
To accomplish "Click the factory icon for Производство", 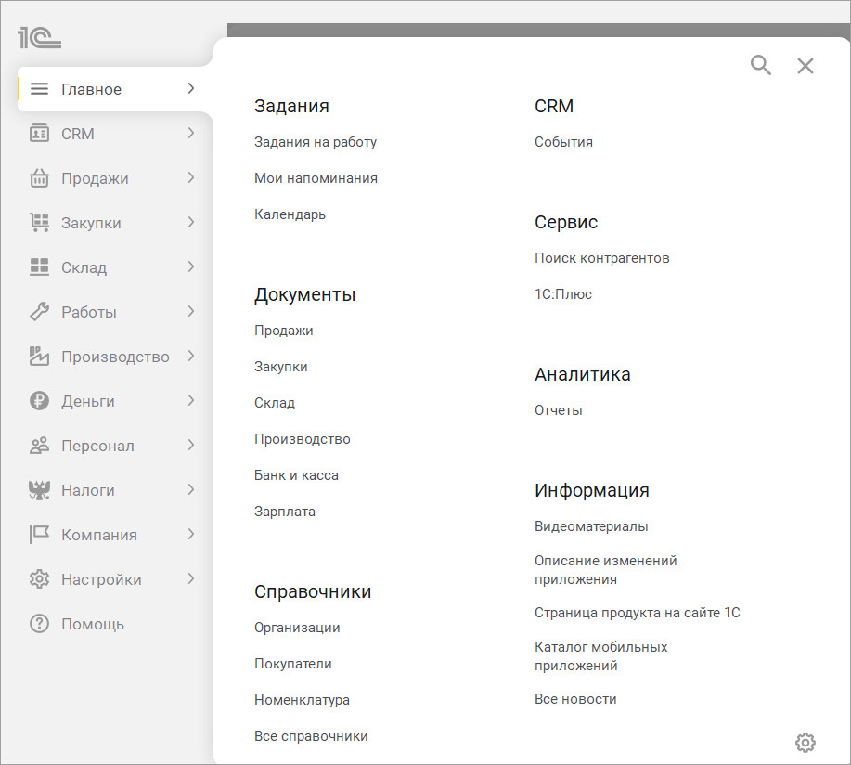I will pos(39,357).
